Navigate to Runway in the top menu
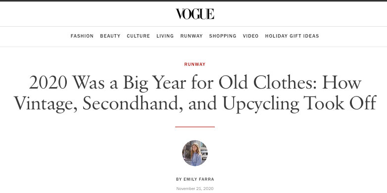 (192, 36)
